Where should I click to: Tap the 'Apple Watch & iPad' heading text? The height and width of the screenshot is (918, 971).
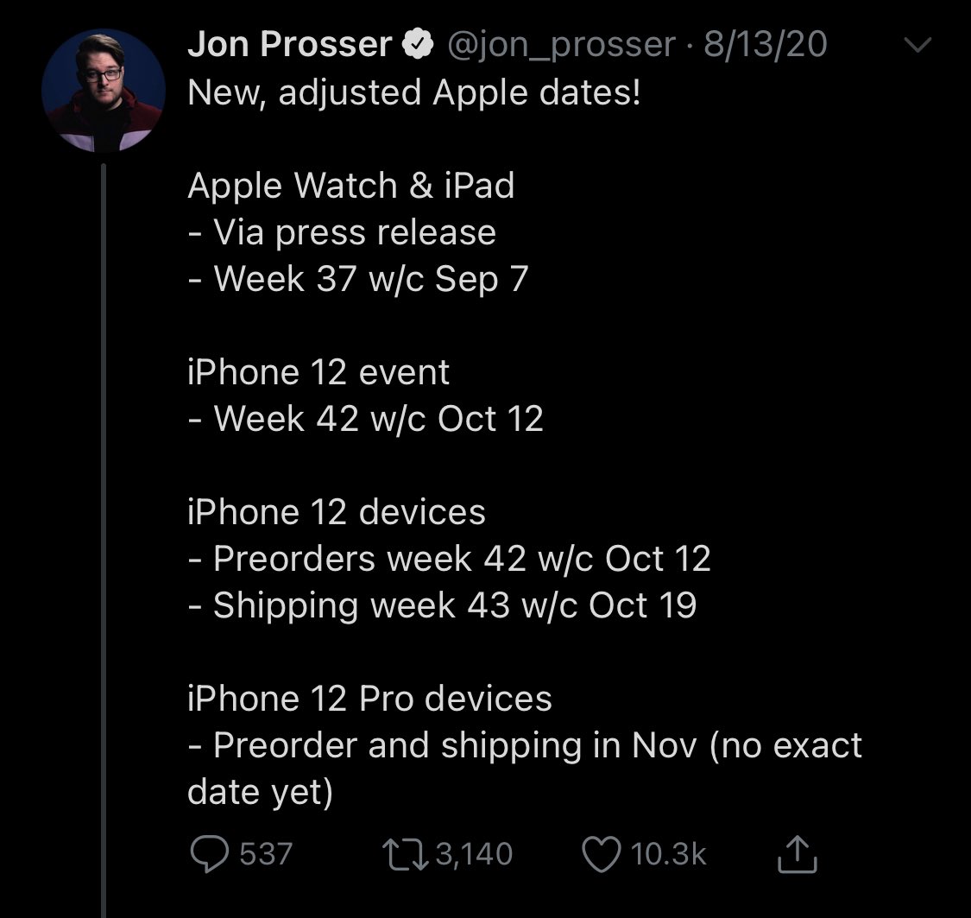[351, 185]
